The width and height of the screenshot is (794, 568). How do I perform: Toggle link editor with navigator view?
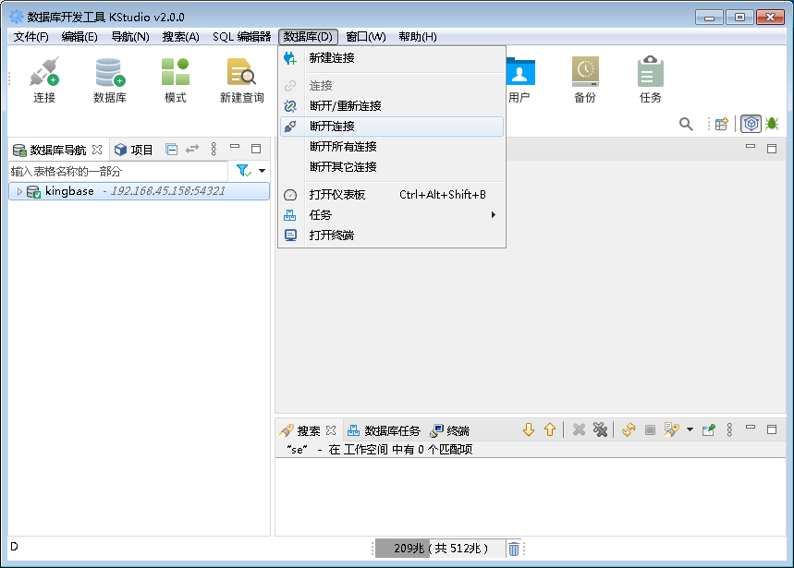coord(192,148)
